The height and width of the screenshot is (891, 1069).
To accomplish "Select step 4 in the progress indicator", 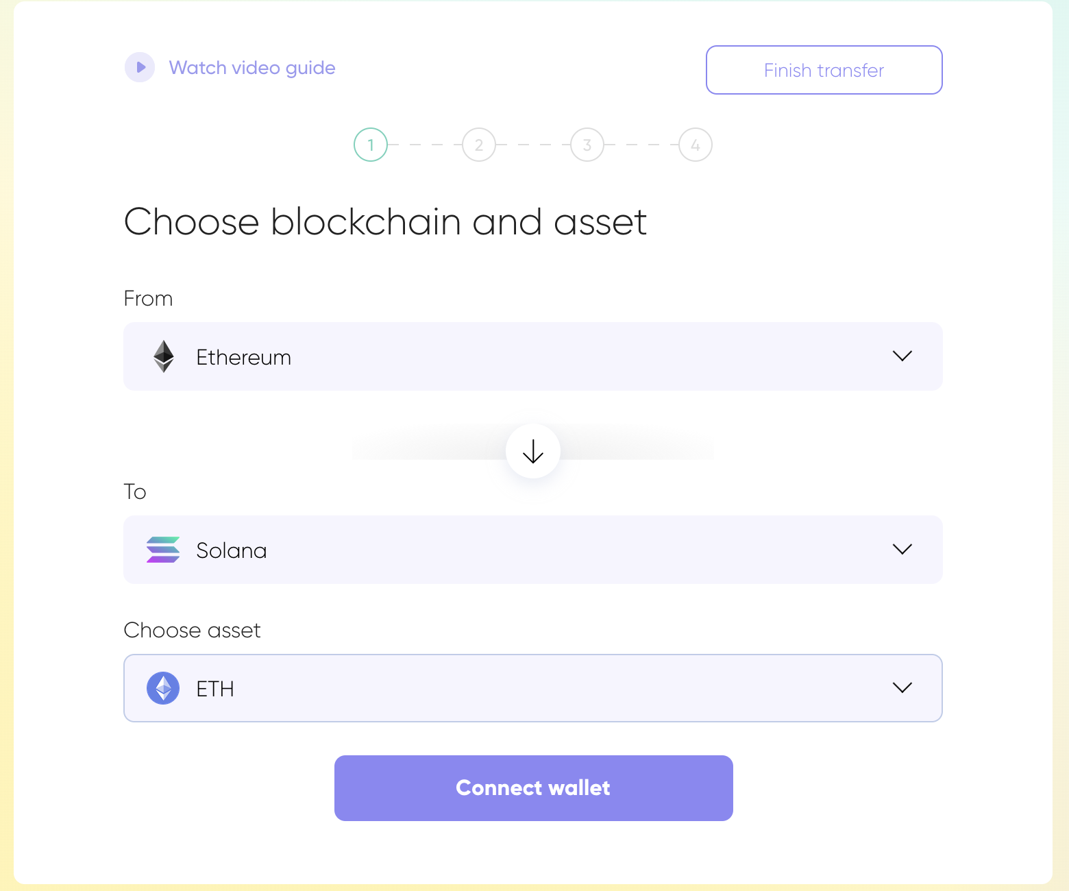I will (696, 145).
